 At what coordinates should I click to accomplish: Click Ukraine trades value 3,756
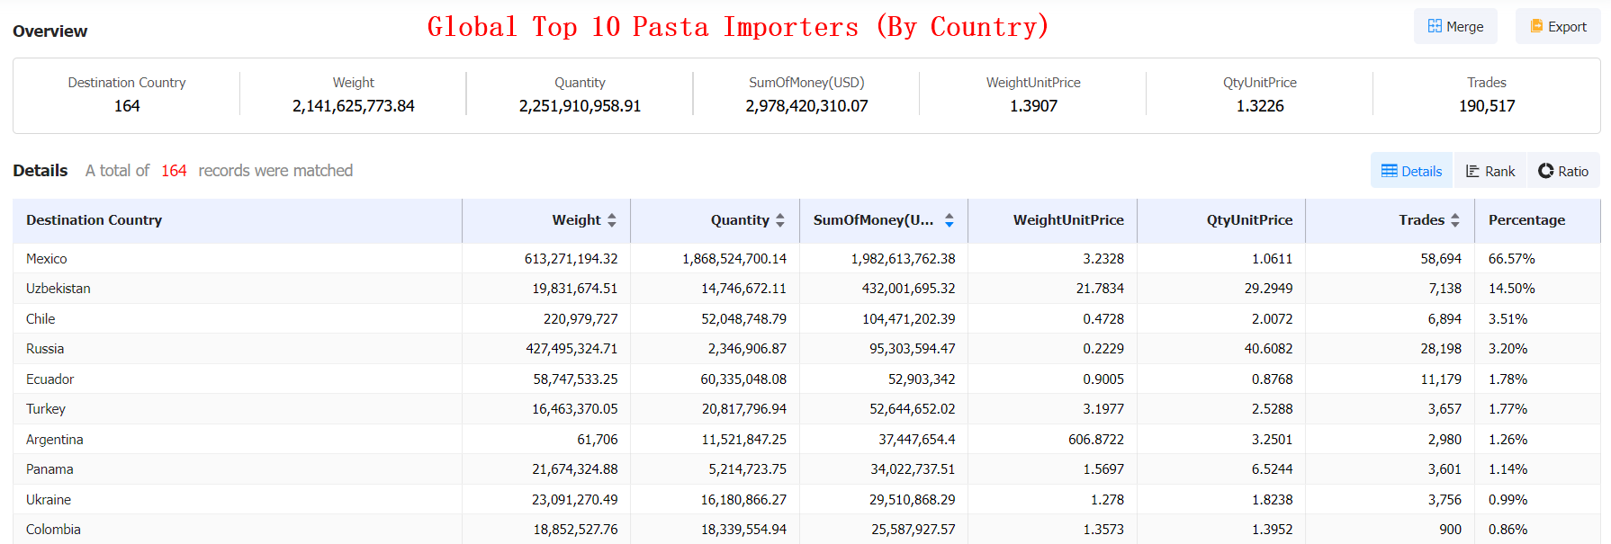click(1444, 500)
